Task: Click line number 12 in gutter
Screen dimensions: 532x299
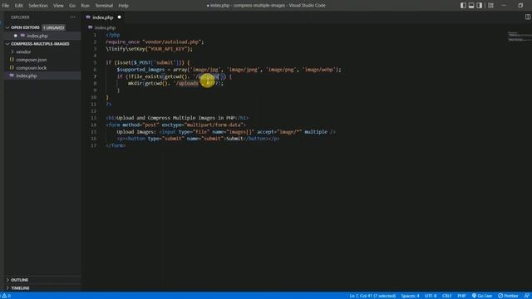Action: pos(94,111)
